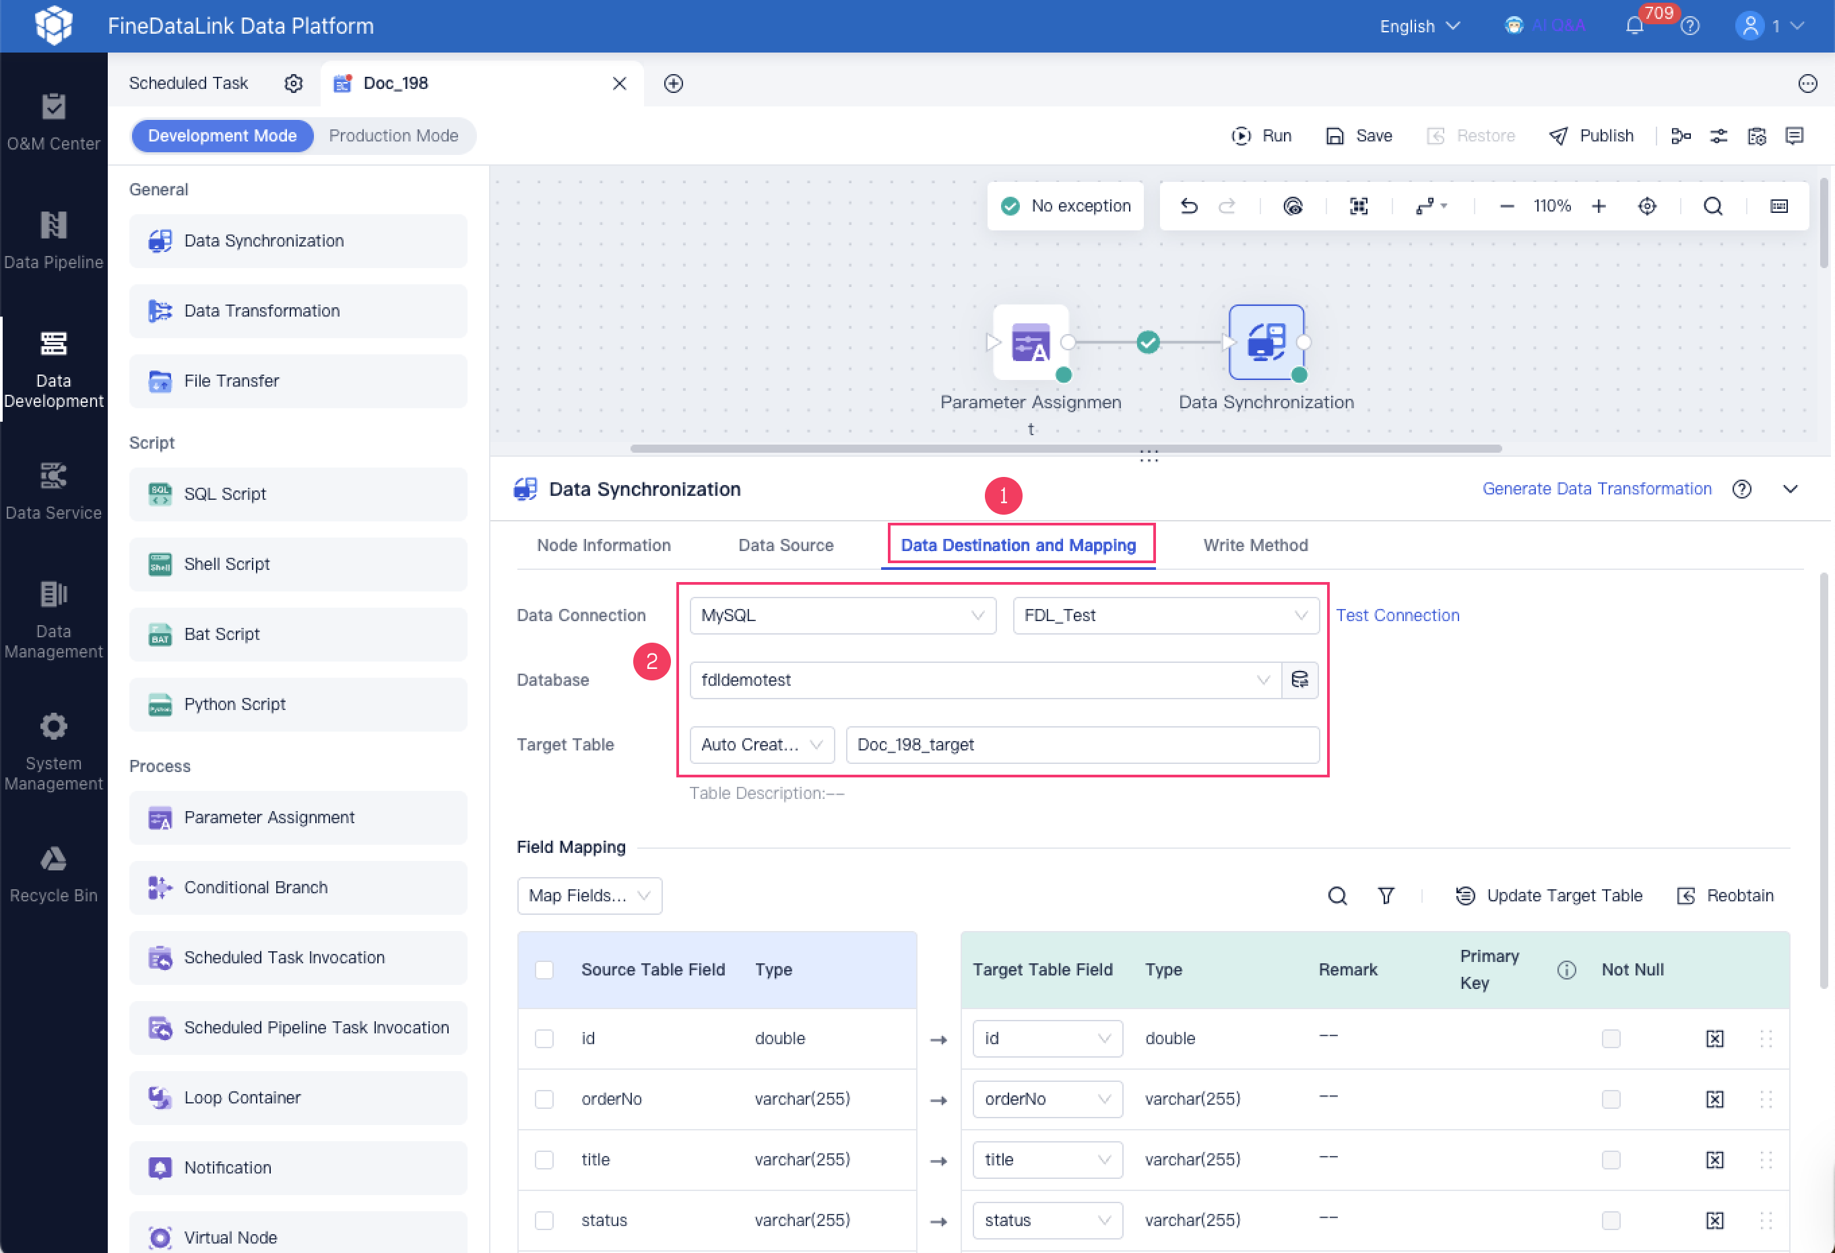Image resolution: width=1835 pixels, height=1253 pixels.
Task: Open the orderNo target field dropdown
Action: tap(1047, 1099)
